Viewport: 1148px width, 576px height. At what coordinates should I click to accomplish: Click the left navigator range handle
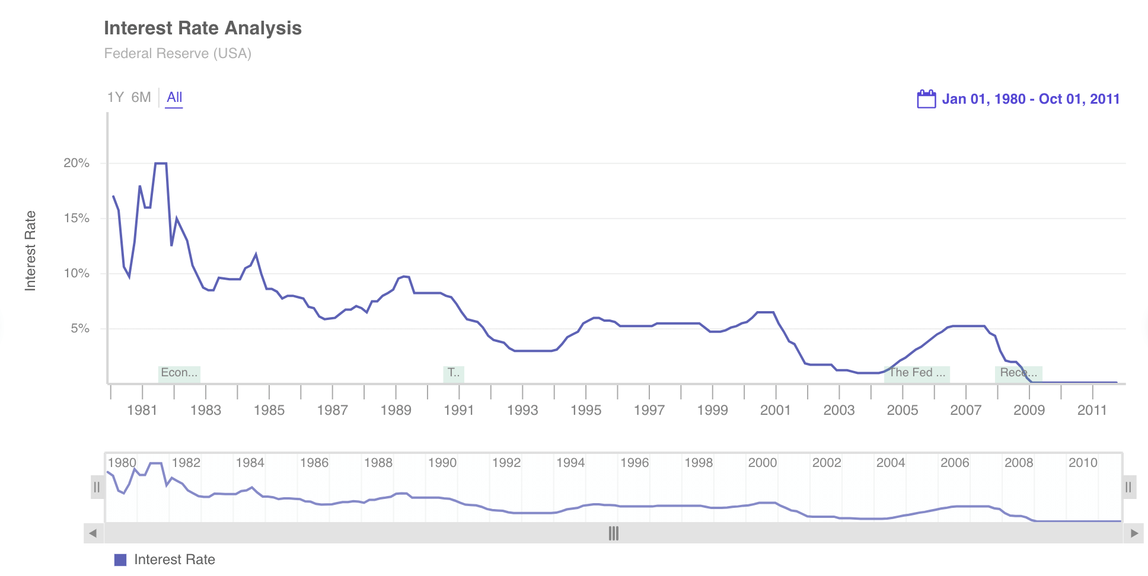pos(97,488)
